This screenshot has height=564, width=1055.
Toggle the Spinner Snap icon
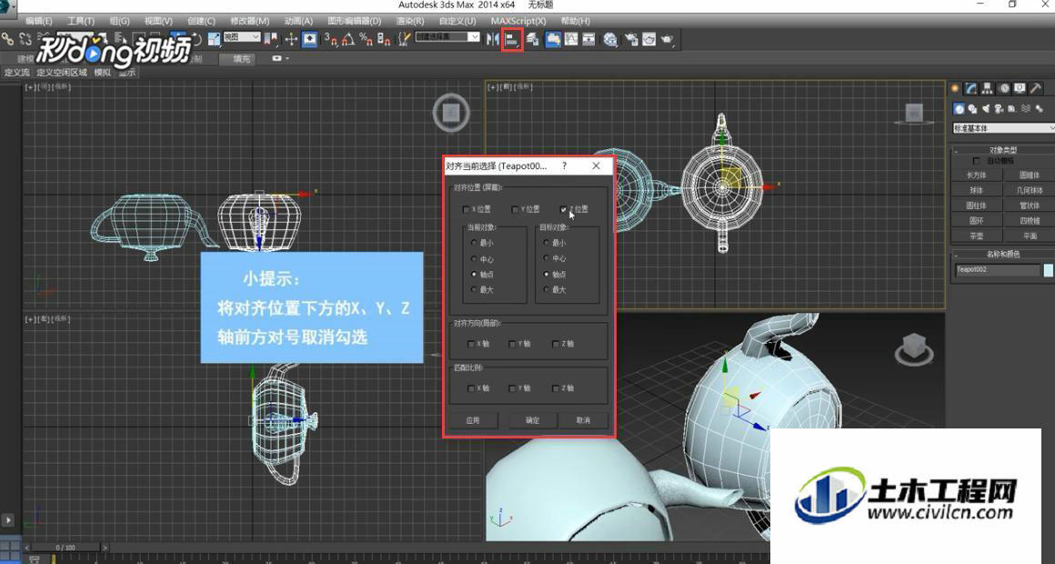[384, 39]
